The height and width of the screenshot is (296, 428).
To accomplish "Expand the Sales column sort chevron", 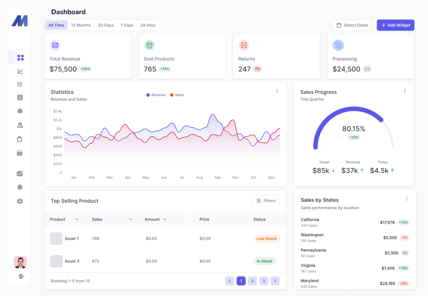I will (130, 220).
